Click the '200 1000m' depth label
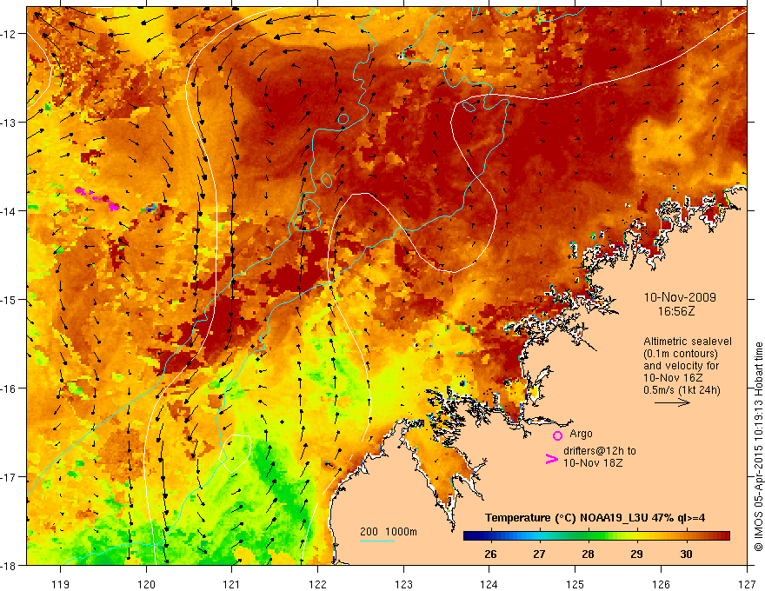The height and width of the screenshot is (591, 765). (389, 532)
